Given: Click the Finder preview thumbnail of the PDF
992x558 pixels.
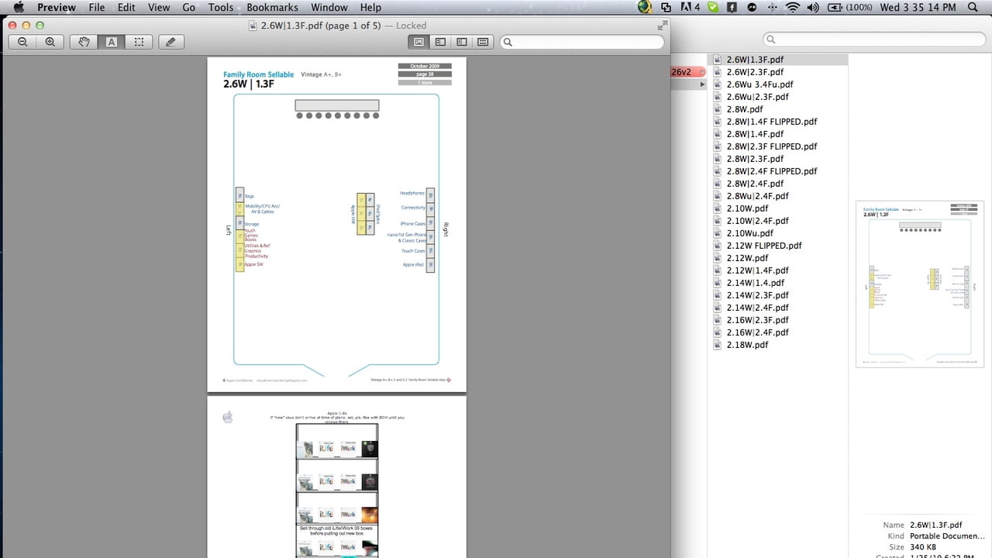Looking at the screenshot, I should click(920, 284).
